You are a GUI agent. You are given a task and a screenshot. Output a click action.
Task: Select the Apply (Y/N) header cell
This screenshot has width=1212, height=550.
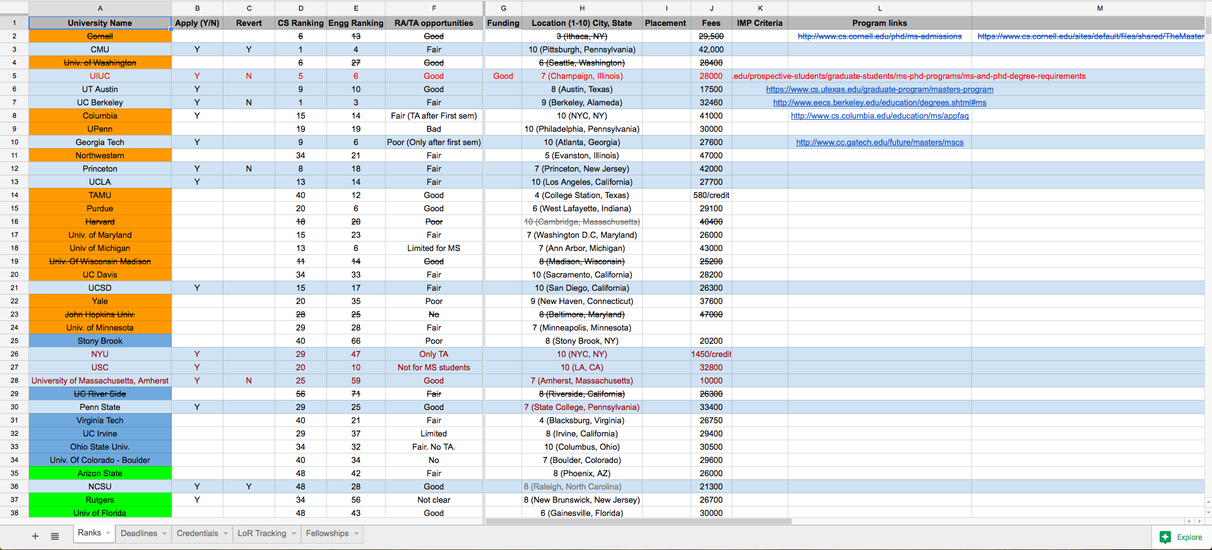click(x=197, y=23)
